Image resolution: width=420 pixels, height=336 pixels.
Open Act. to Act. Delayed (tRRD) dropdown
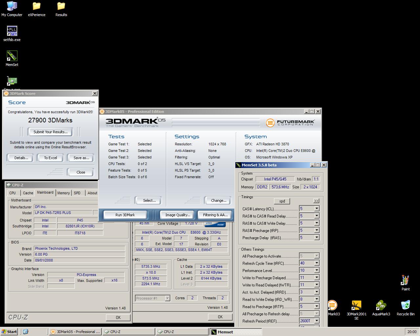click(x=317, y=292)
